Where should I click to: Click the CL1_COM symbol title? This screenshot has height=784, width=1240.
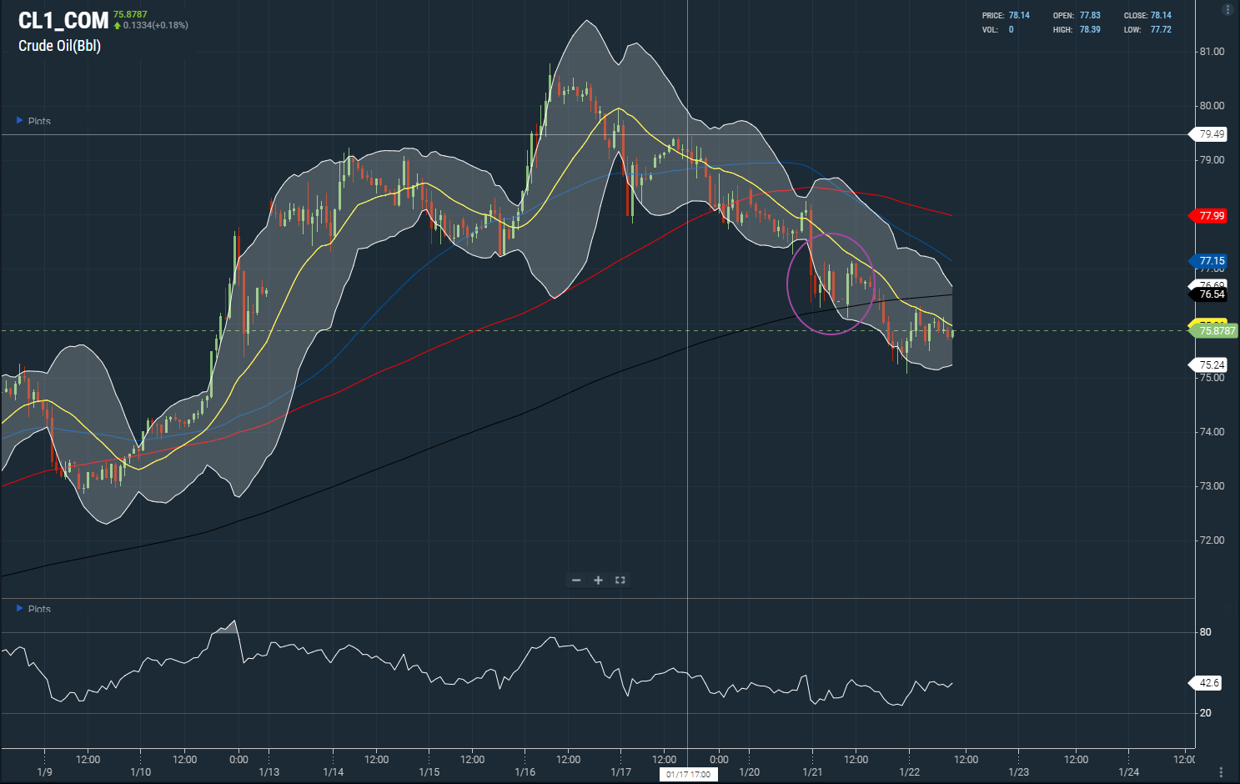click(63, 21)
